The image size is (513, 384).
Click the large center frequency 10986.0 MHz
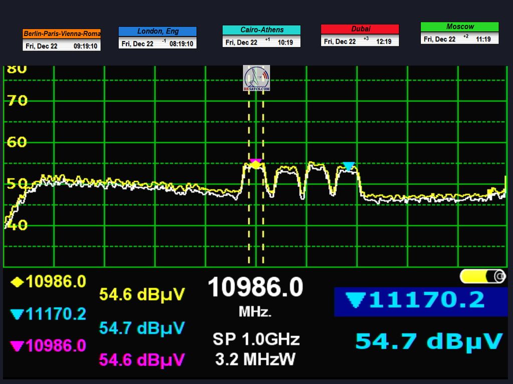[x=255, y=288]
